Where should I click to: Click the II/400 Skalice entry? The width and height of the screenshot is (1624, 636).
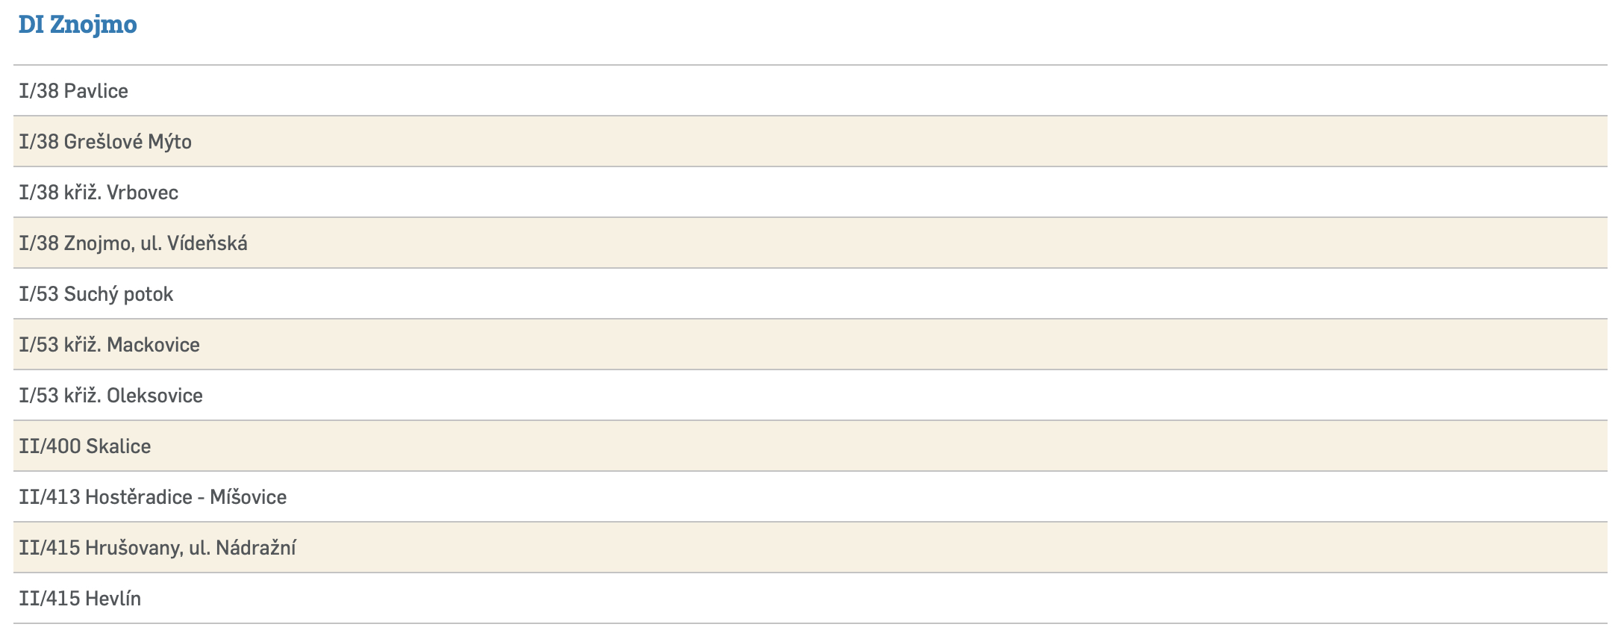[x=85, y=446]
